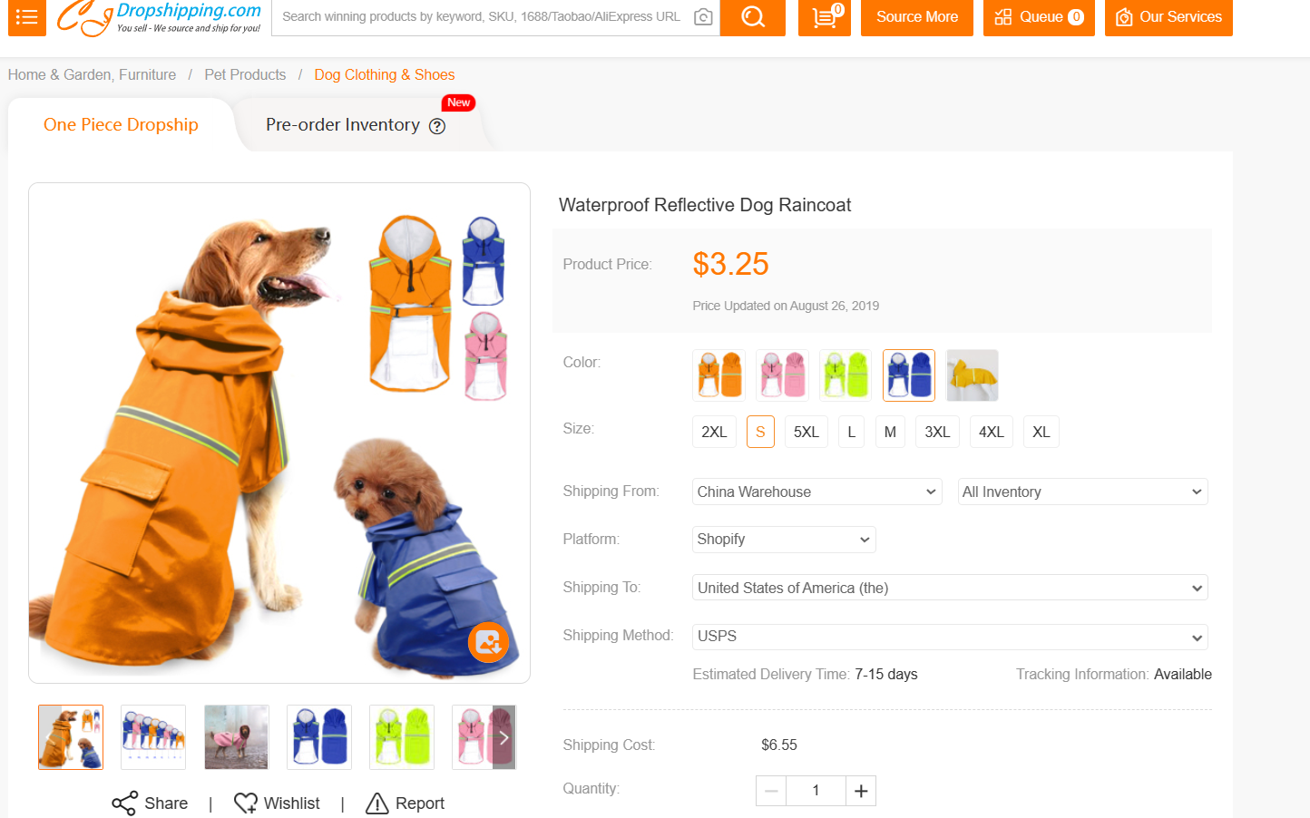Click the camera image search icon

(702, 17)
